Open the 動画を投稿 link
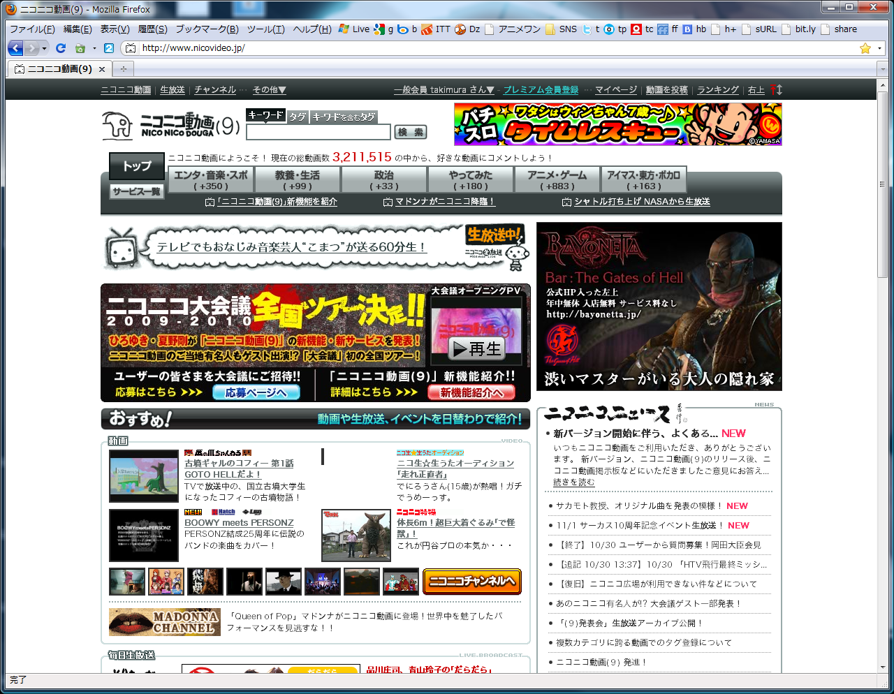Screen dimensions: 894x694 [x=667, y=90]
